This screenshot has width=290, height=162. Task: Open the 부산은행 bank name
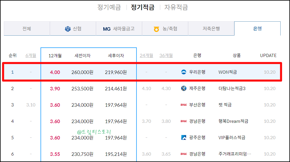[x=197, y=105]
